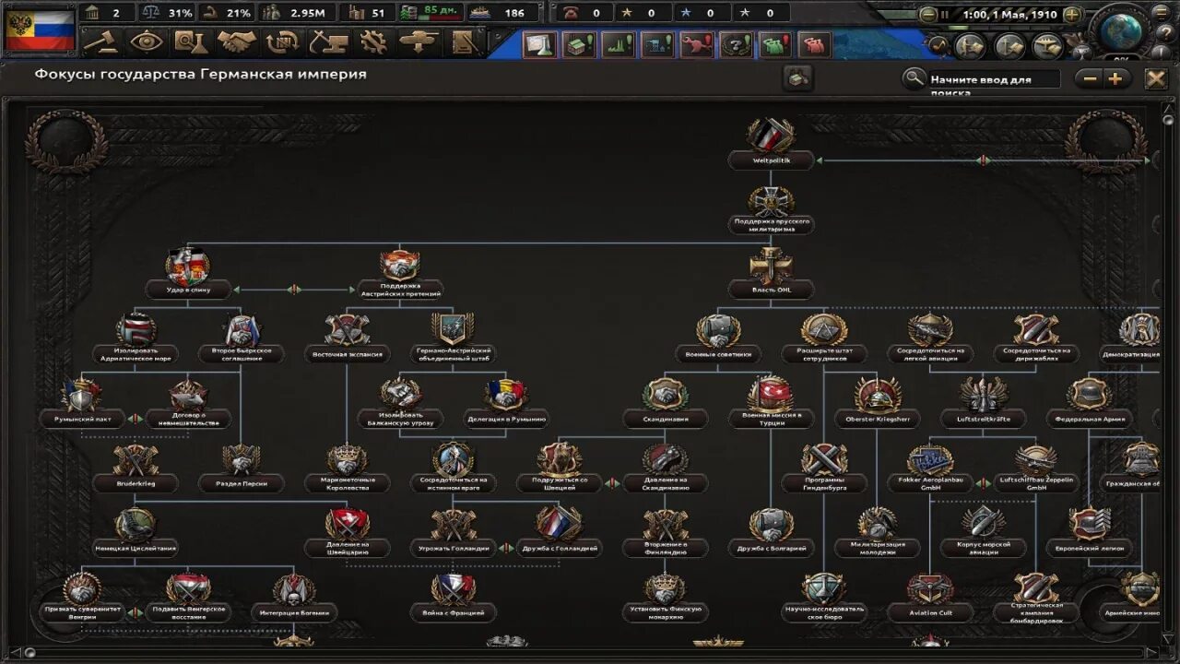
Task: Open the trade panel in the top toolbar
Action: [282, 41]
